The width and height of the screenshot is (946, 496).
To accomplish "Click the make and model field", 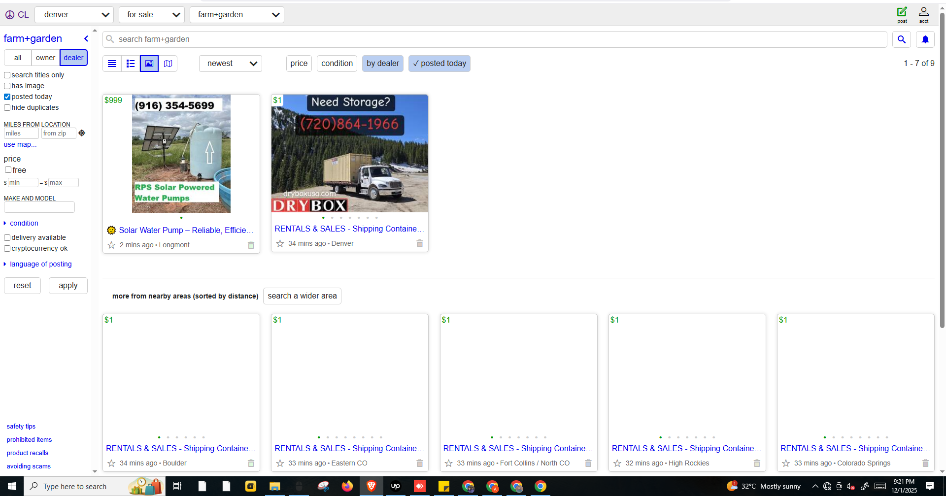I will click(39, 207).
